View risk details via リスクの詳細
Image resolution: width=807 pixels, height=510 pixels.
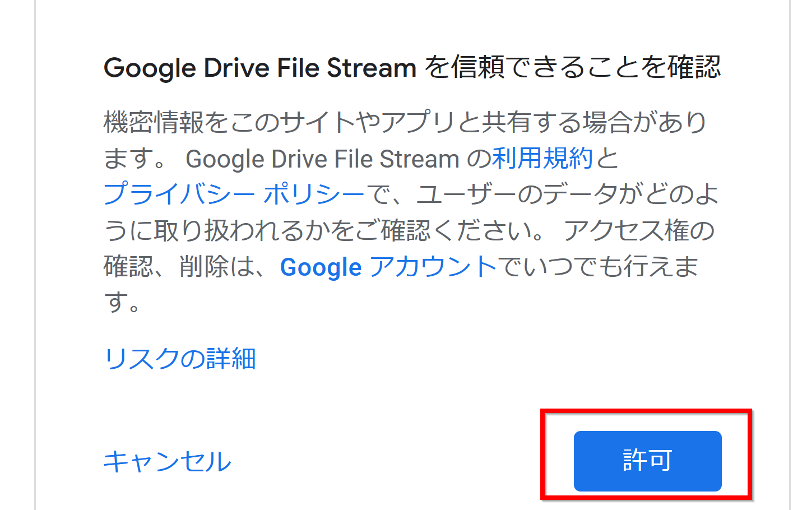click(x=180, y=359)
